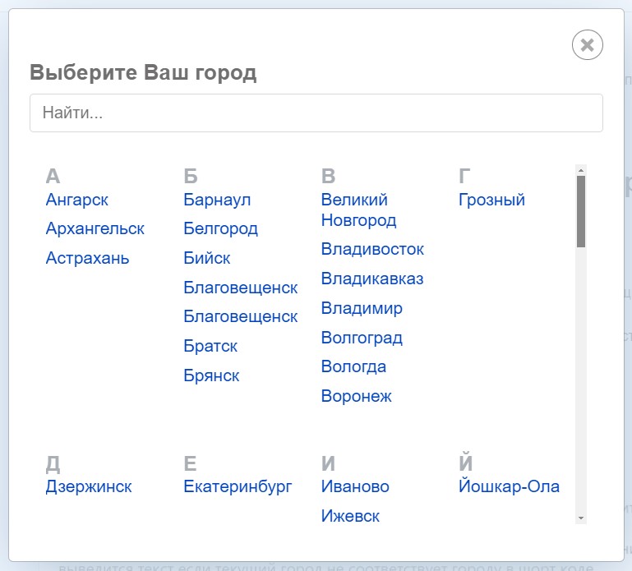Choose Великий Новгород

(x=358, y=210)
